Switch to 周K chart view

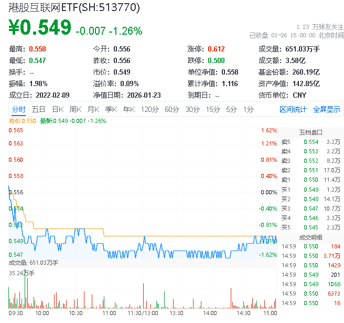point(75,109)
